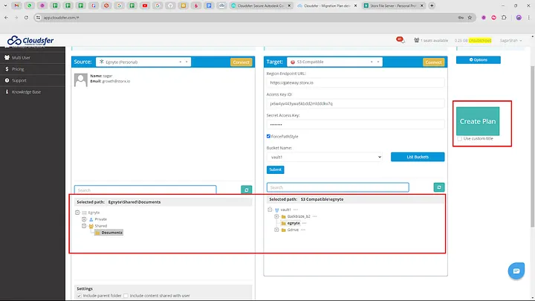Click the source Connect button
Image resolution: width=535 pixels, height=301 pixels.
(x=241, y=62)
